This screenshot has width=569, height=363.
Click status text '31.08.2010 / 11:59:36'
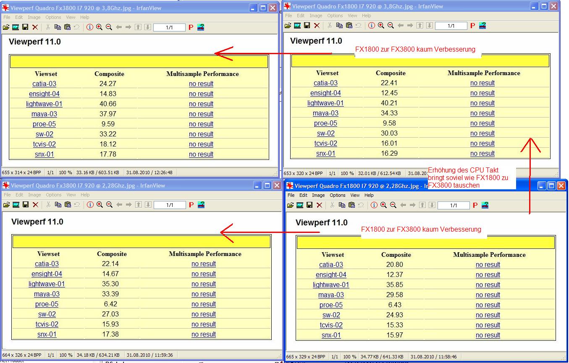(x=149, y=355)
